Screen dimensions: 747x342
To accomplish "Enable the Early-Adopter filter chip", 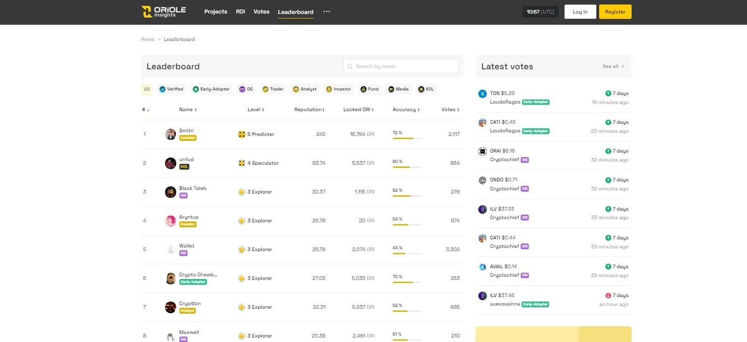I will pyautogui.click(x=211, y=89).
